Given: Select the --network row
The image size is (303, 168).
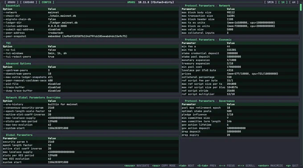Looking at the screenshot, I should [91, 12].
